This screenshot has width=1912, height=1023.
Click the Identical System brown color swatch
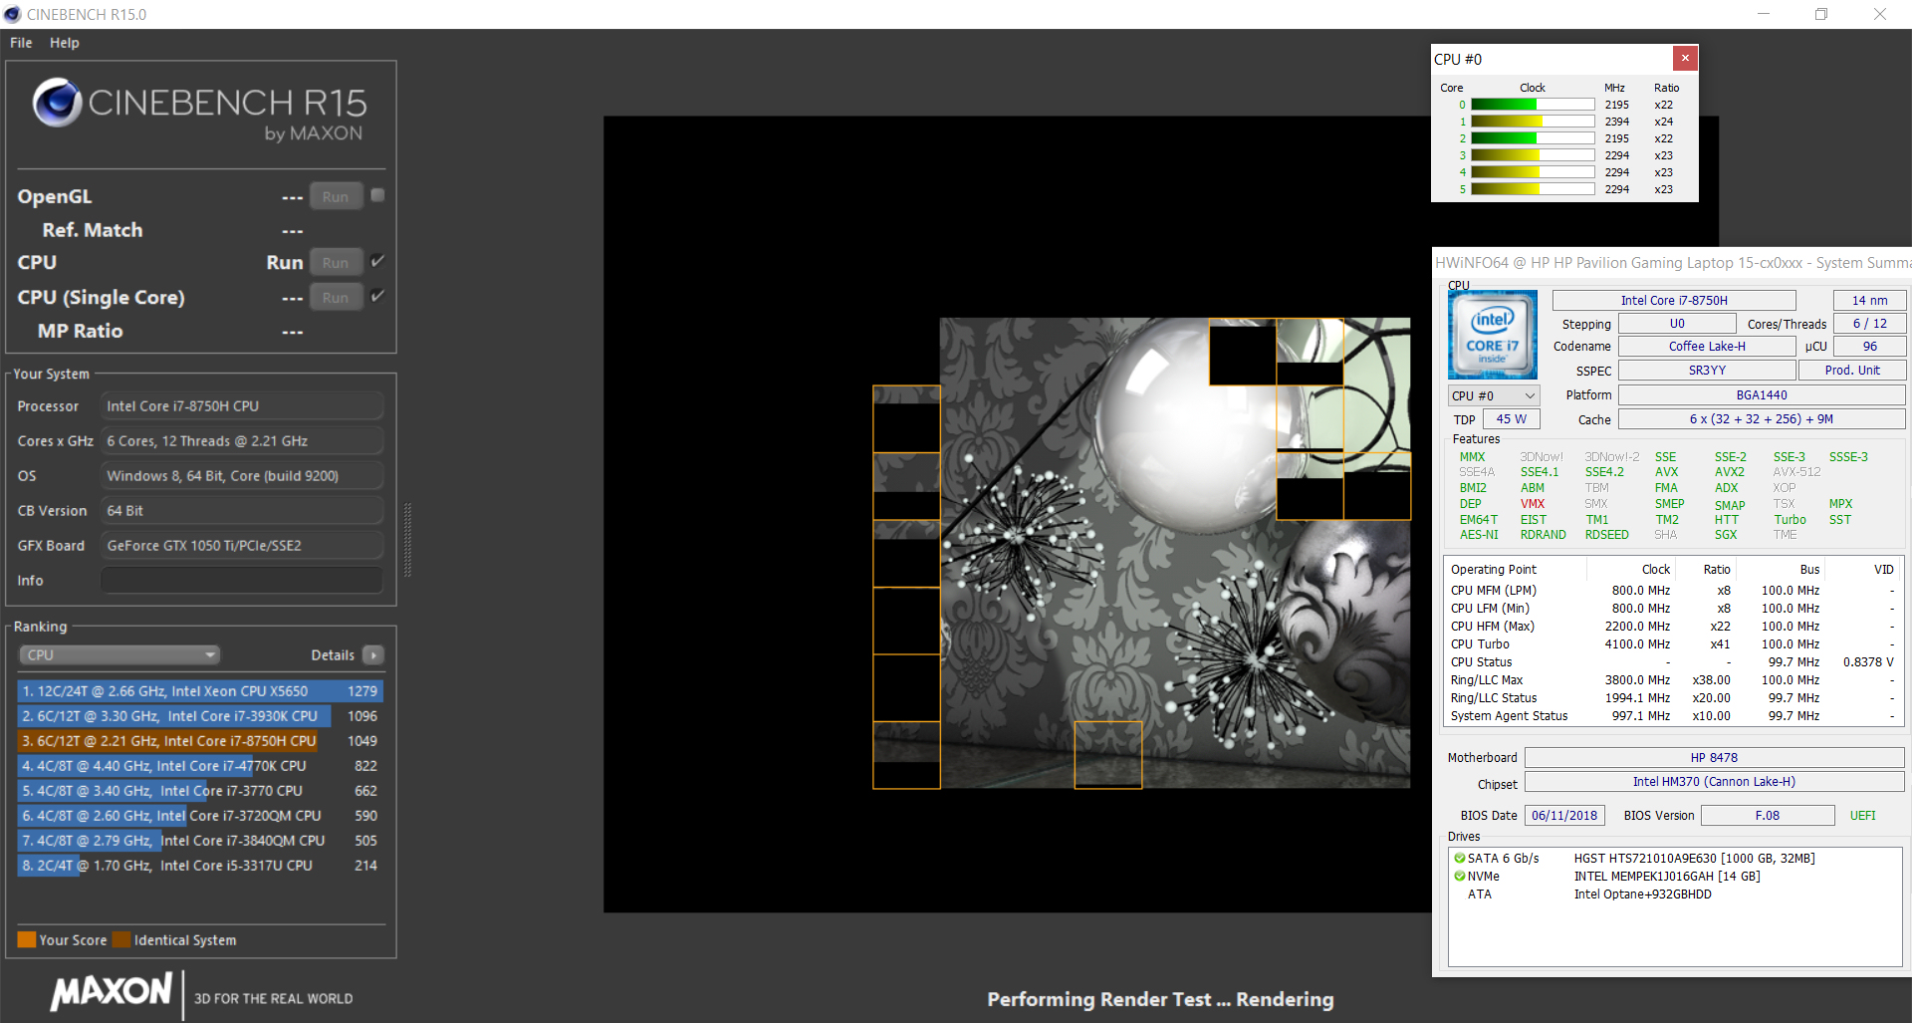click(x=121, y=939)
